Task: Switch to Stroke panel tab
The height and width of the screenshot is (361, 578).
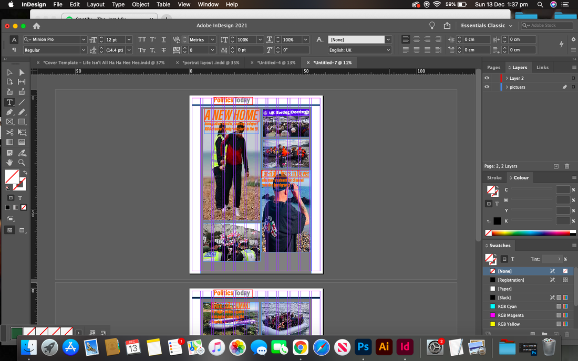Action: (x=494, y=177)
